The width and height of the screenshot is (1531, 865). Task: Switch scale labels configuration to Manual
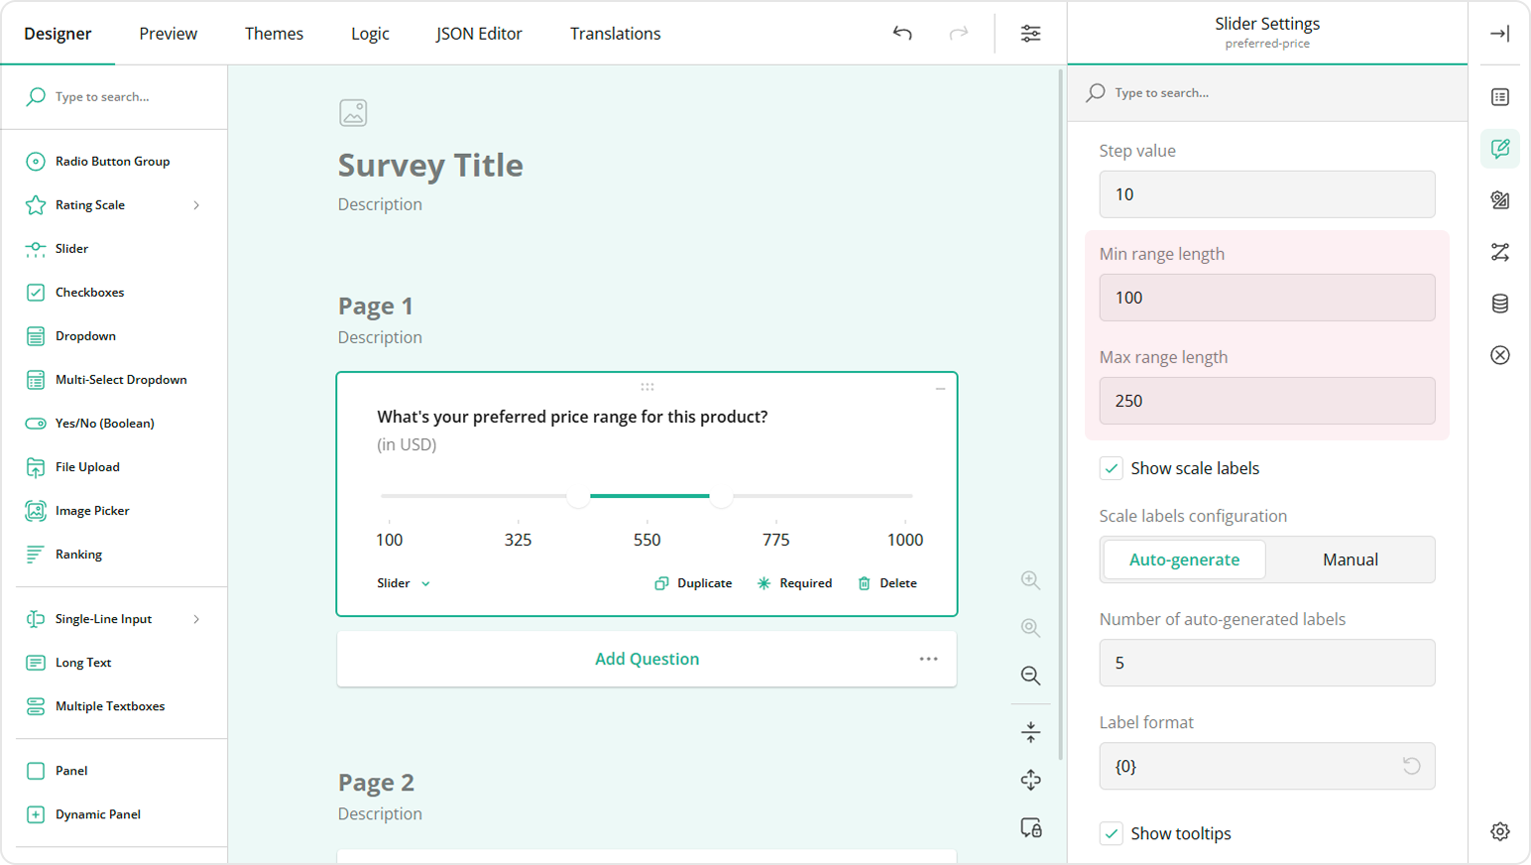click(1350, 559)
